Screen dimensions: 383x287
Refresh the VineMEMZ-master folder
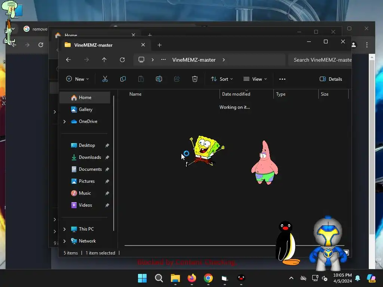coord(122,60)
